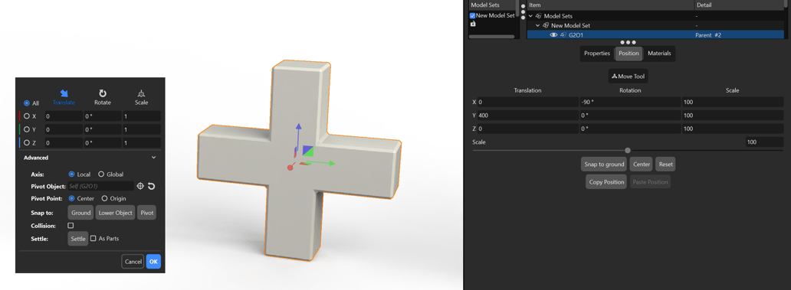This screenshot has height=290, width=791.
Task: Click the gizmo's center plane square handle
Action: click(x=307, y=151)
